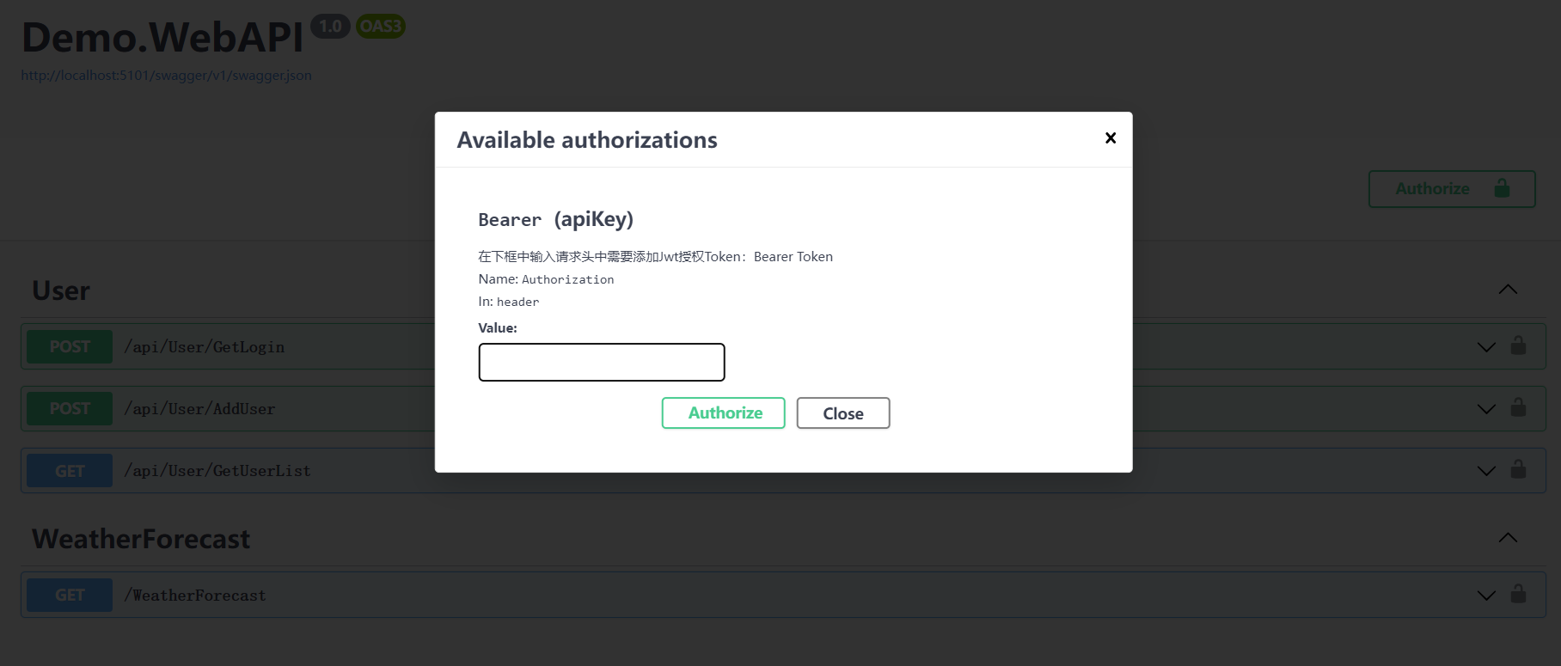
Task: Close the Available authorizations dialog with X
Action: pyautogui.click(x=1111, y=138)
